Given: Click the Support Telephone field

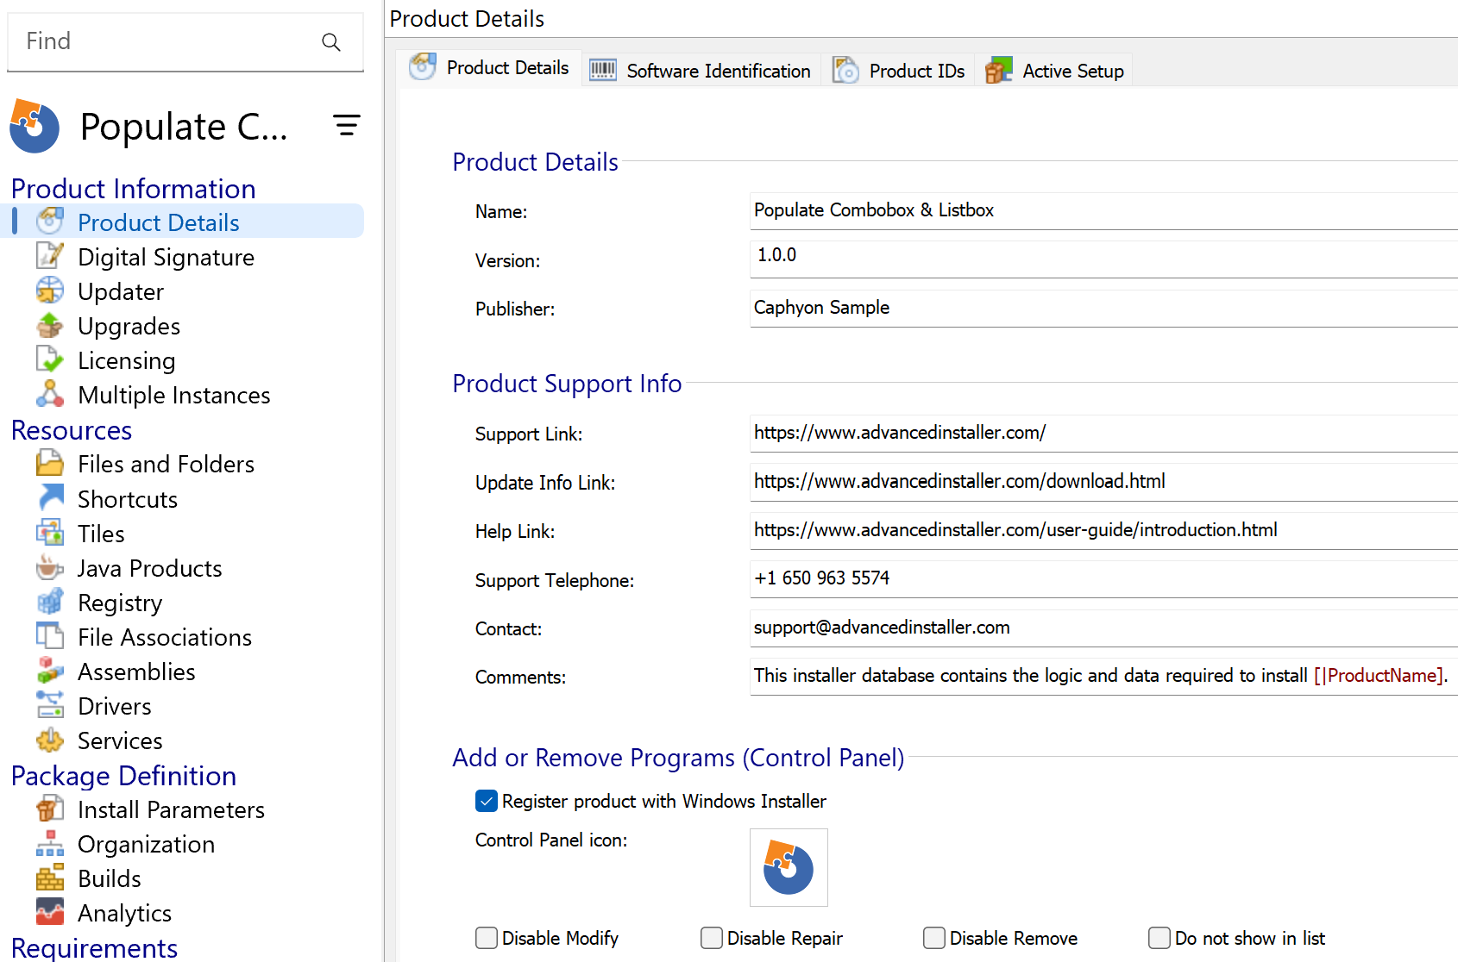Looking at the screenshot, I should pos(1104,578).
